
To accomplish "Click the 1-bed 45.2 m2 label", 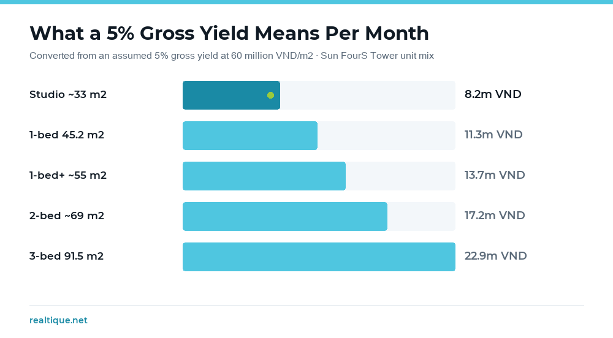I will [67, 135].
